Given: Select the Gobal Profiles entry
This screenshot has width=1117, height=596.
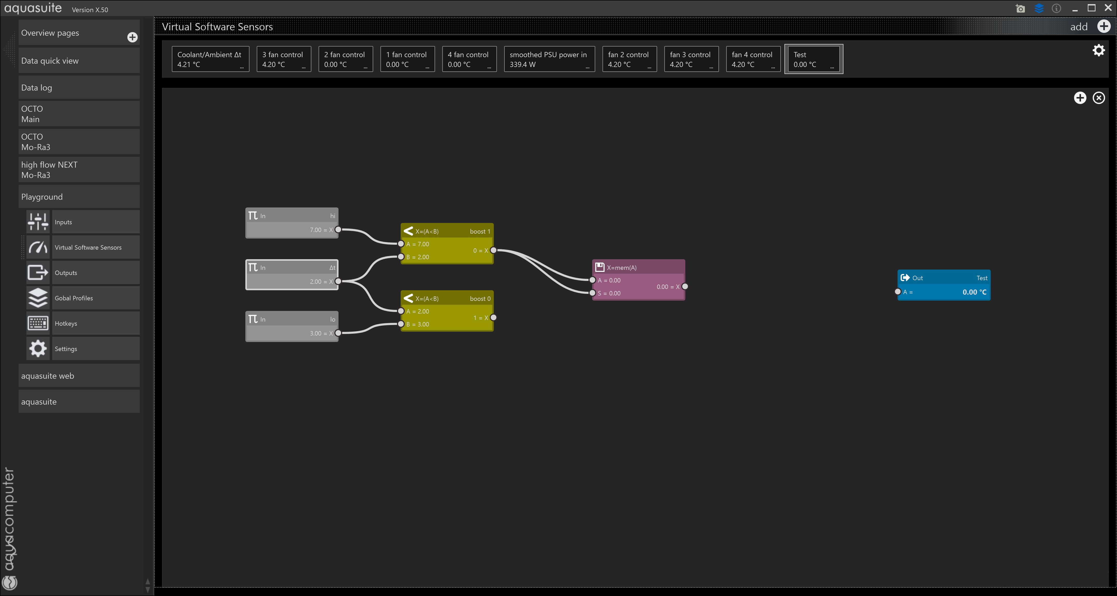Looking at the screenshot, I should tap(95, 298).
